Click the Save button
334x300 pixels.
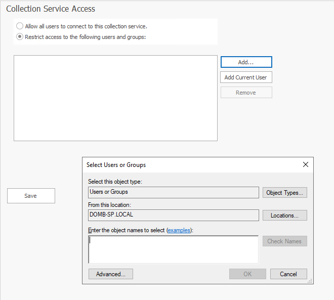coord(31,196)
